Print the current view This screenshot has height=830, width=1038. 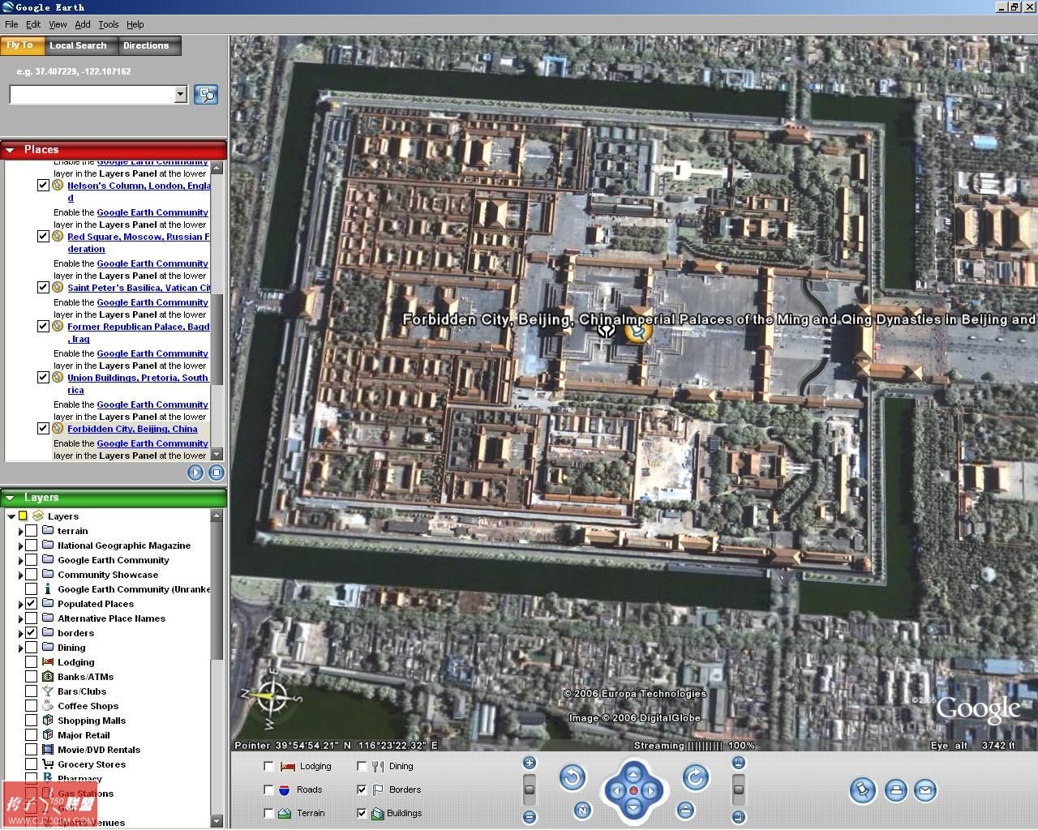point(895,790)
